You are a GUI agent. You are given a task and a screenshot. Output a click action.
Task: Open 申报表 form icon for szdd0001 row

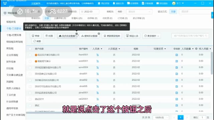pyautogui.click(x=177, y=61)
